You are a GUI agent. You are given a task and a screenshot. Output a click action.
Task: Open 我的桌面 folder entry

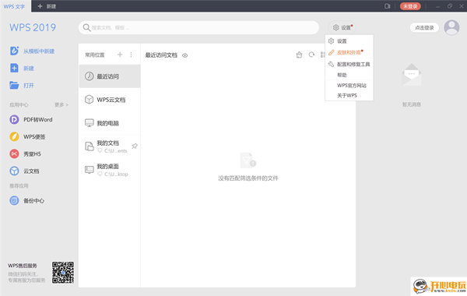pos(110,170)
